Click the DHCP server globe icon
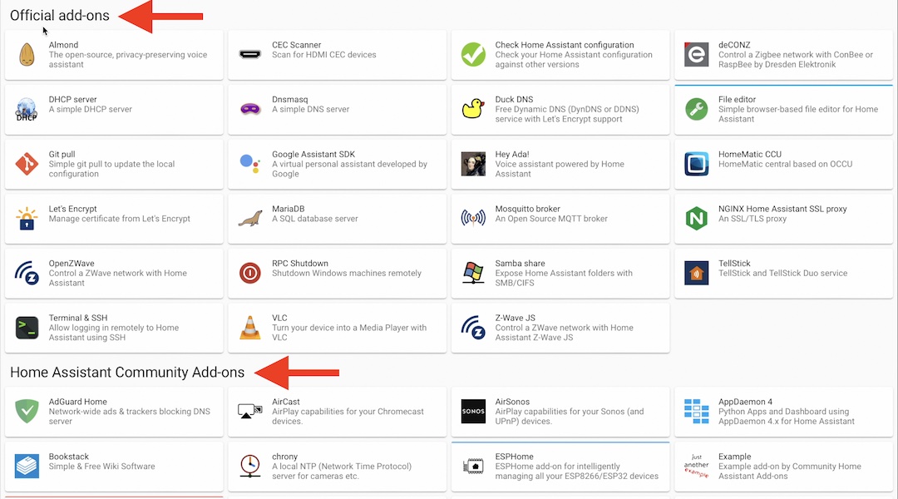 click(x=27, y=110)
